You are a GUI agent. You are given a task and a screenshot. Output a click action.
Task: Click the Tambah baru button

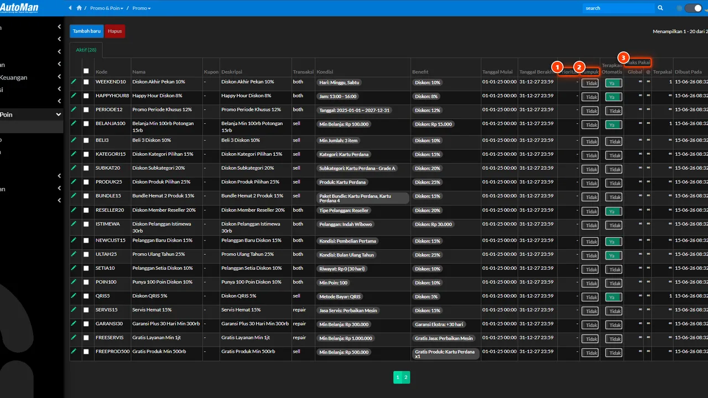tap(87, 31)
